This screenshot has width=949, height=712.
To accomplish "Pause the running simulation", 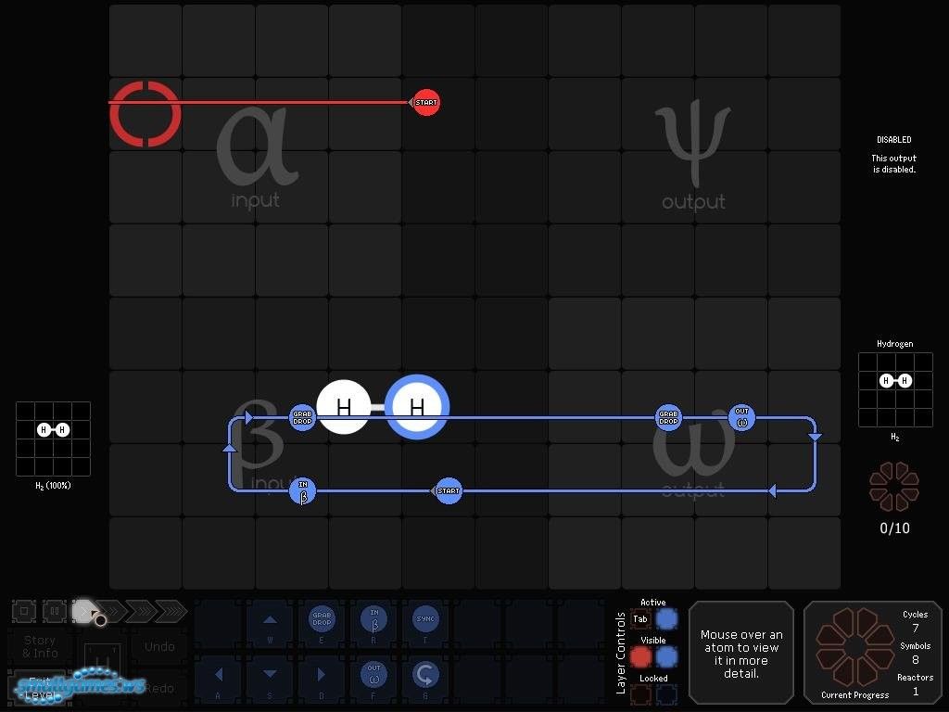I will pyautogui.click(x=54, y=611).
